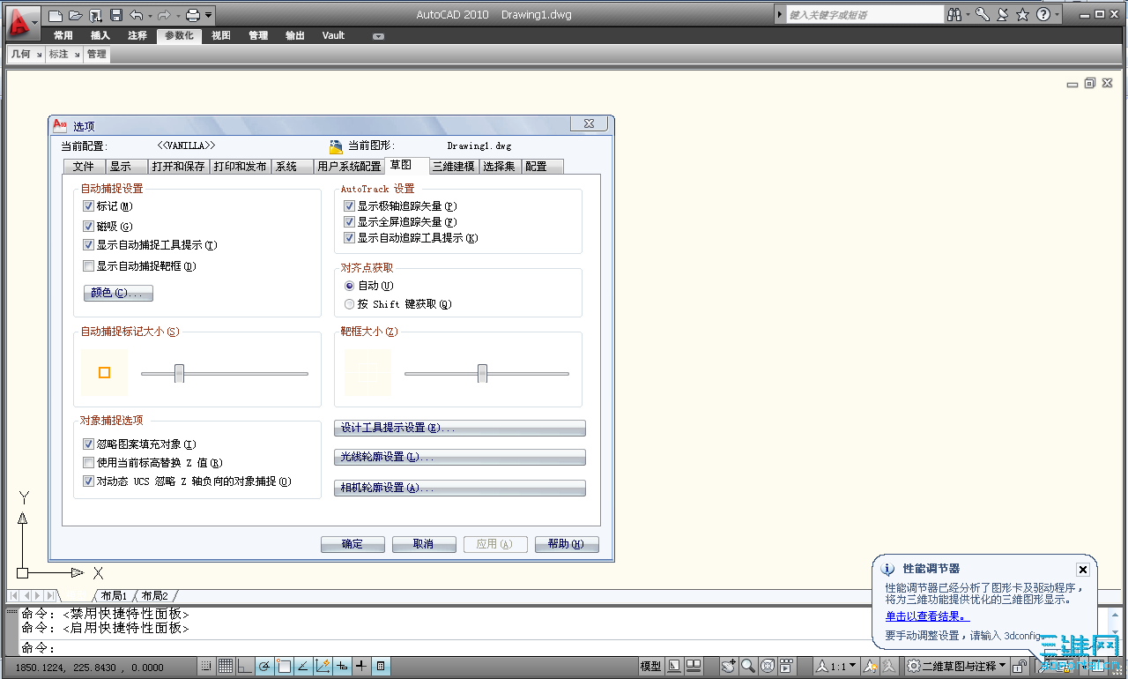This screenshot has width=1128, height=679.
Task: Expand the Undo history dropdown arrow
Action: pyautogui.click(x=149, y=16)
